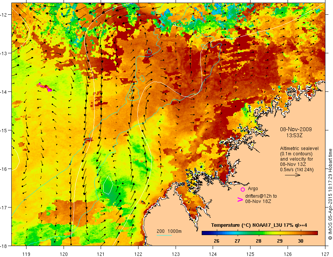Click the longitude axis label 124

coord(213,254)
